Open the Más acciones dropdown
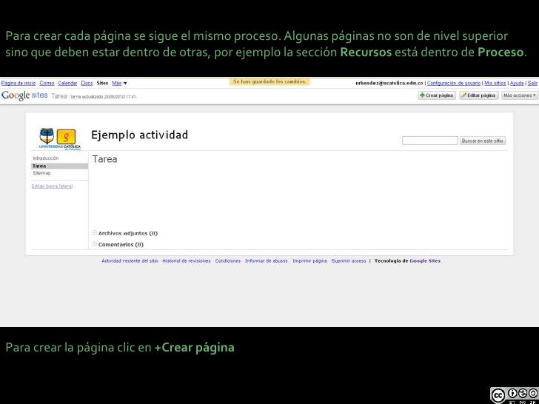Screen dimensions: 539x404 (520, 95)
